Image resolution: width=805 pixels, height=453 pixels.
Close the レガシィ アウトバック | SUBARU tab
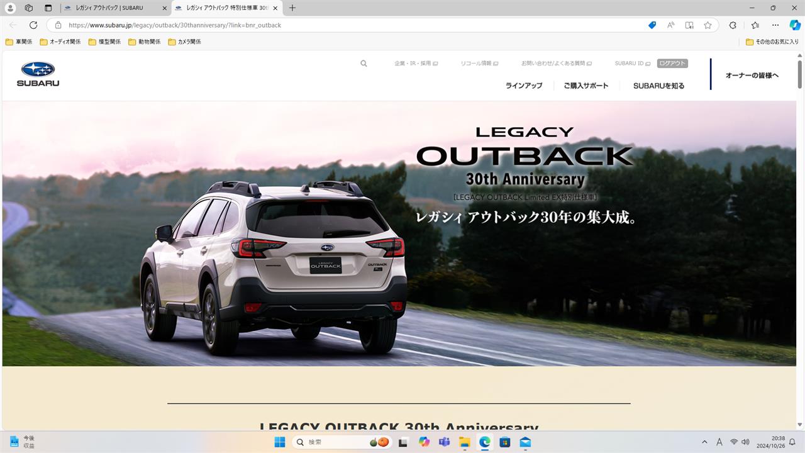click(x=165, y=8)
